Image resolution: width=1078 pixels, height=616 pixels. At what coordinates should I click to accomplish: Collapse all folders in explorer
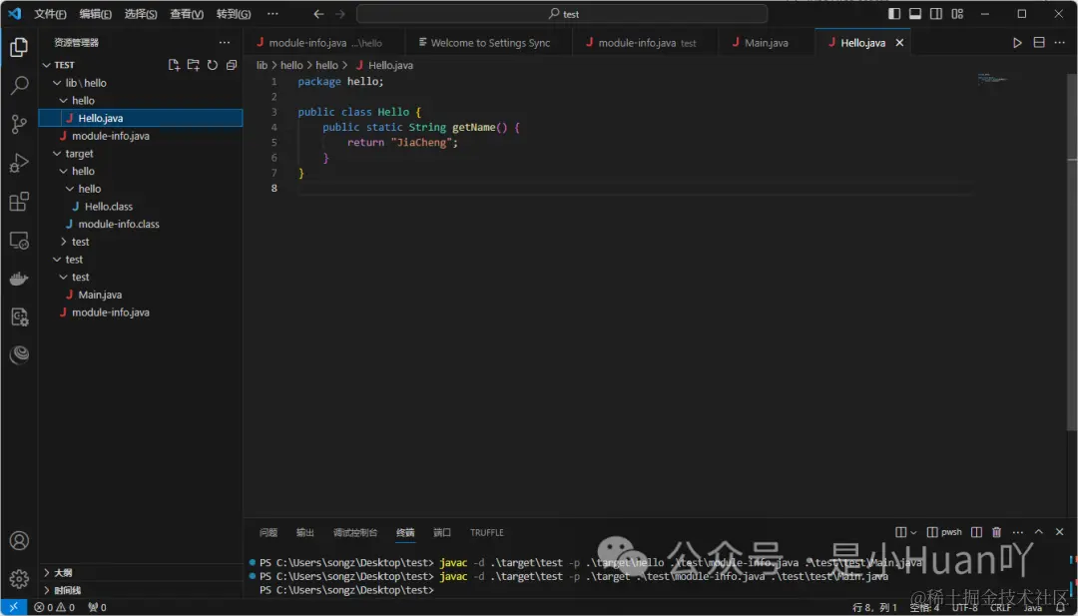pos(232,65)
